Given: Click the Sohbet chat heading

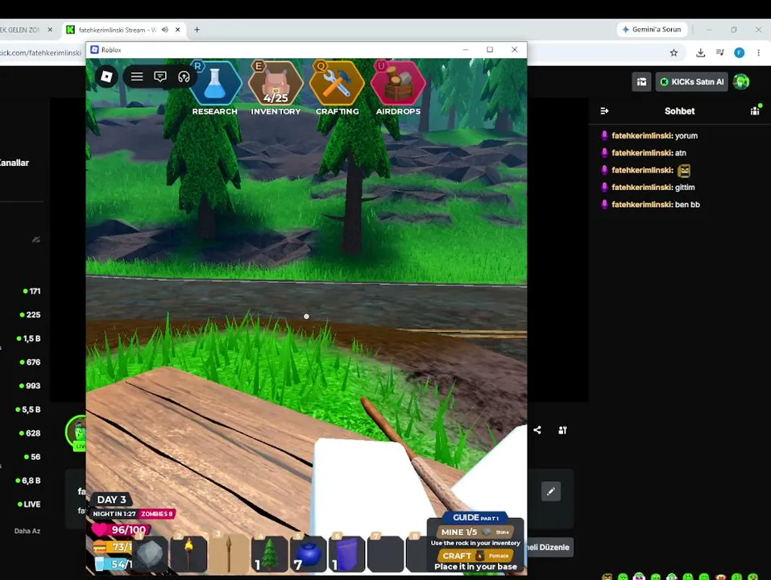Looking at the screenshot, I should pos(679,111).
